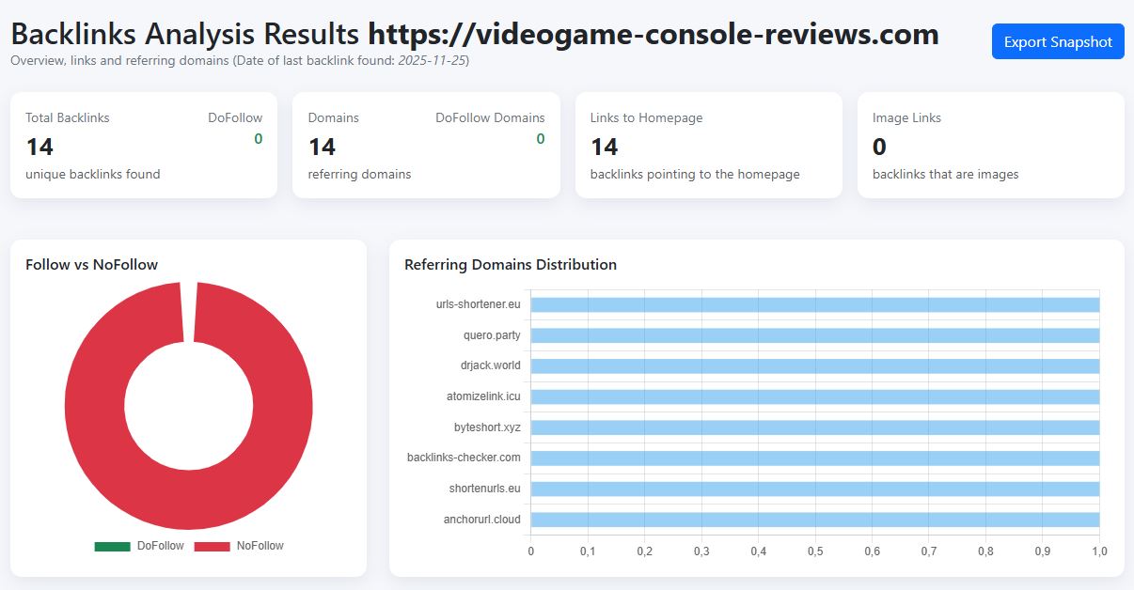This screenshot has width=1134, height=590.
Task: Click the 0,5 axis tick label
Action: 815,551
